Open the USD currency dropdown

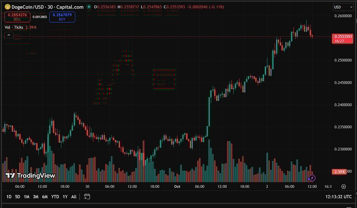click(x=343, y=7)
